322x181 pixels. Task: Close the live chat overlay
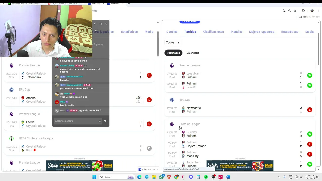tap(106, 24)
